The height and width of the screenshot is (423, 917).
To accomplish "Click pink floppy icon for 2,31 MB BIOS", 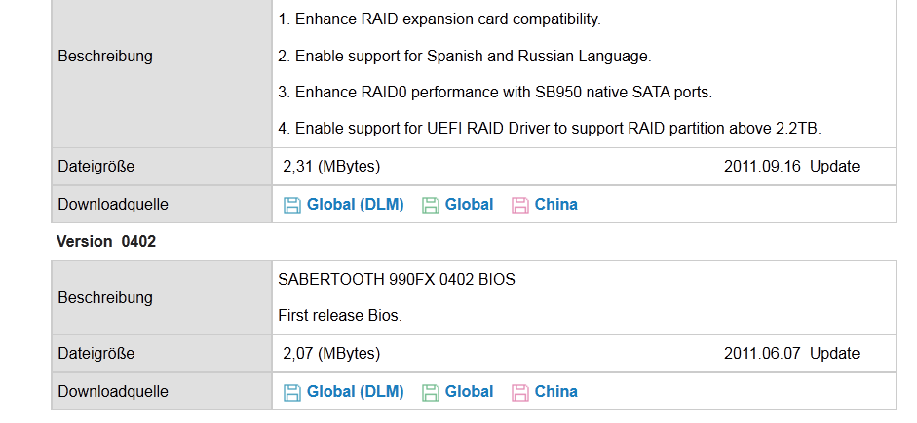I will click(x=520, y=206).
